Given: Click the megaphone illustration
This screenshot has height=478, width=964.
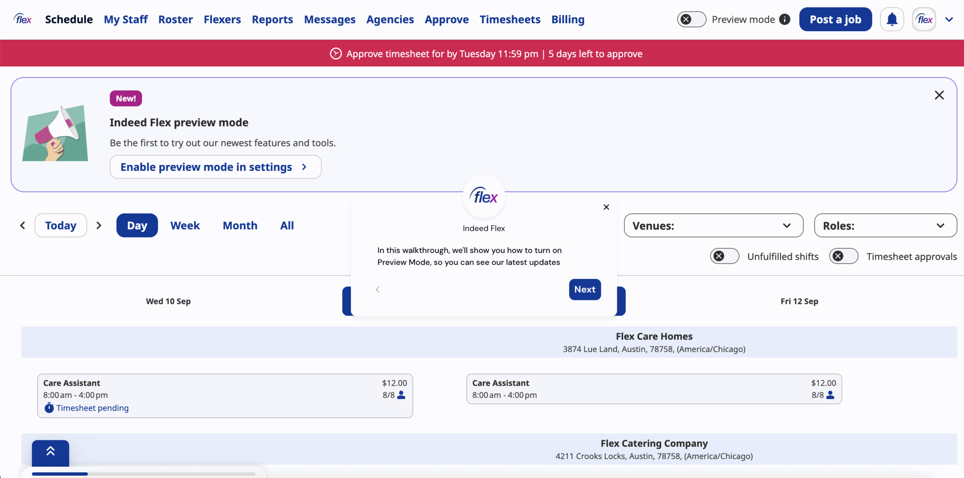Looking at the screenshot, I should [55, 133].
